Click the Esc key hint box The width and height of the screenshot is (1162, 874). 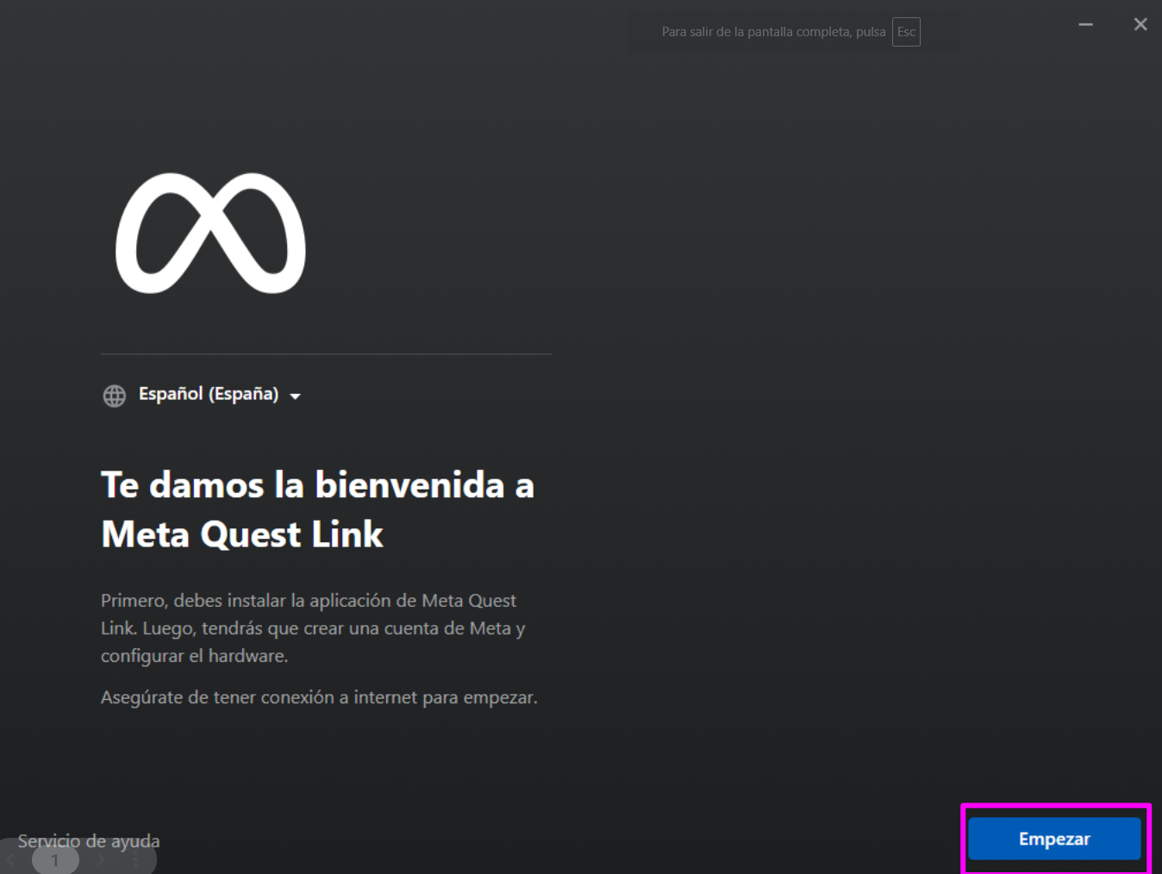coord(906,32)
